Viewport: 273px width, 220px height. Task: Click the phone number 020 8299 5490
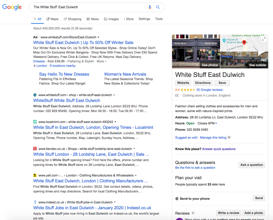tap(197, 130)
